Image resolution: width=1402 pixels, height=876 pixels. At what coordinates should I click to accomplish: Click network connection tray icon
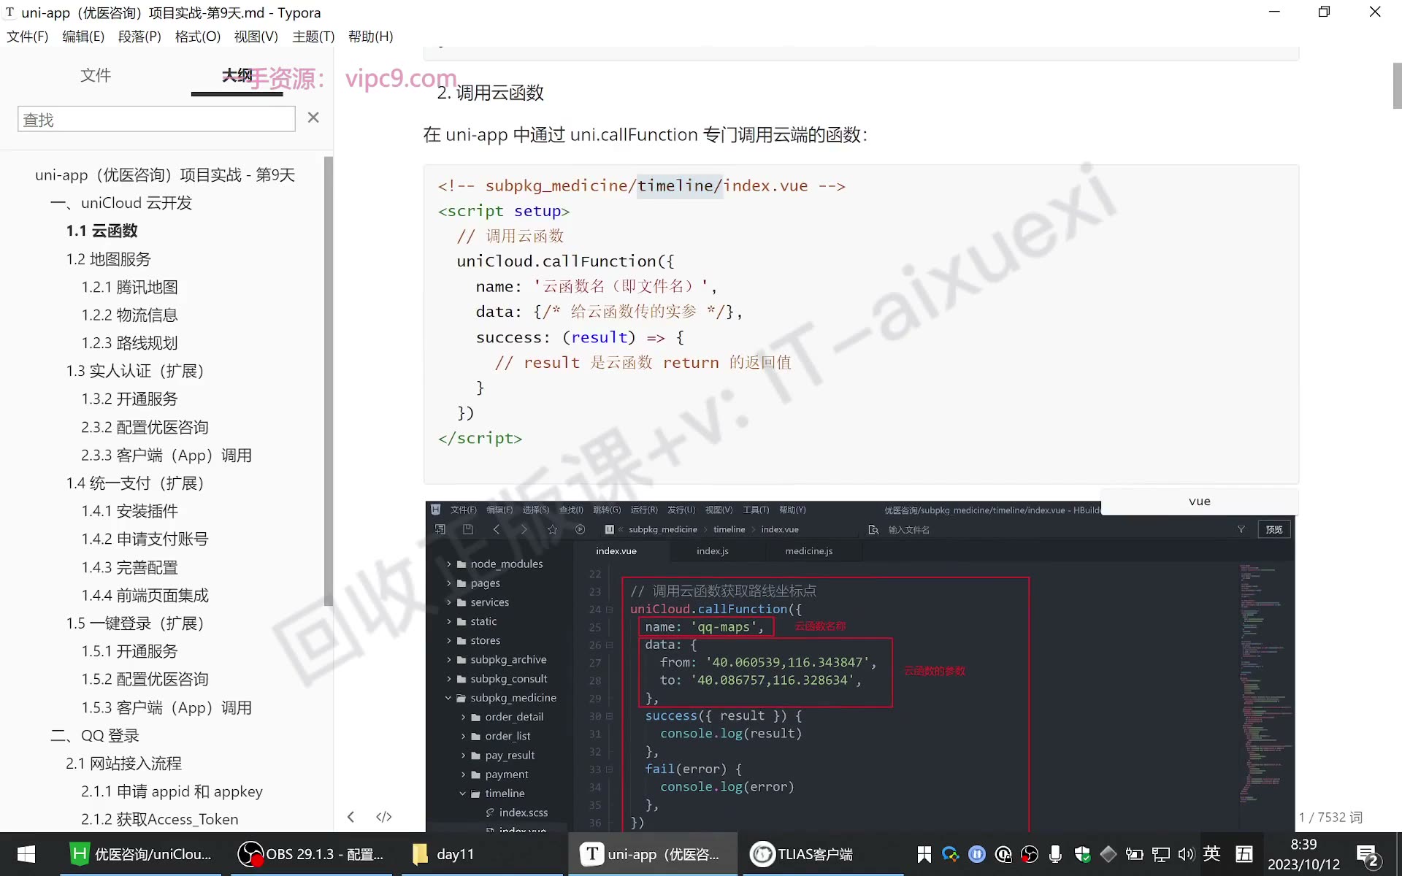click(x=1160, y=854)
